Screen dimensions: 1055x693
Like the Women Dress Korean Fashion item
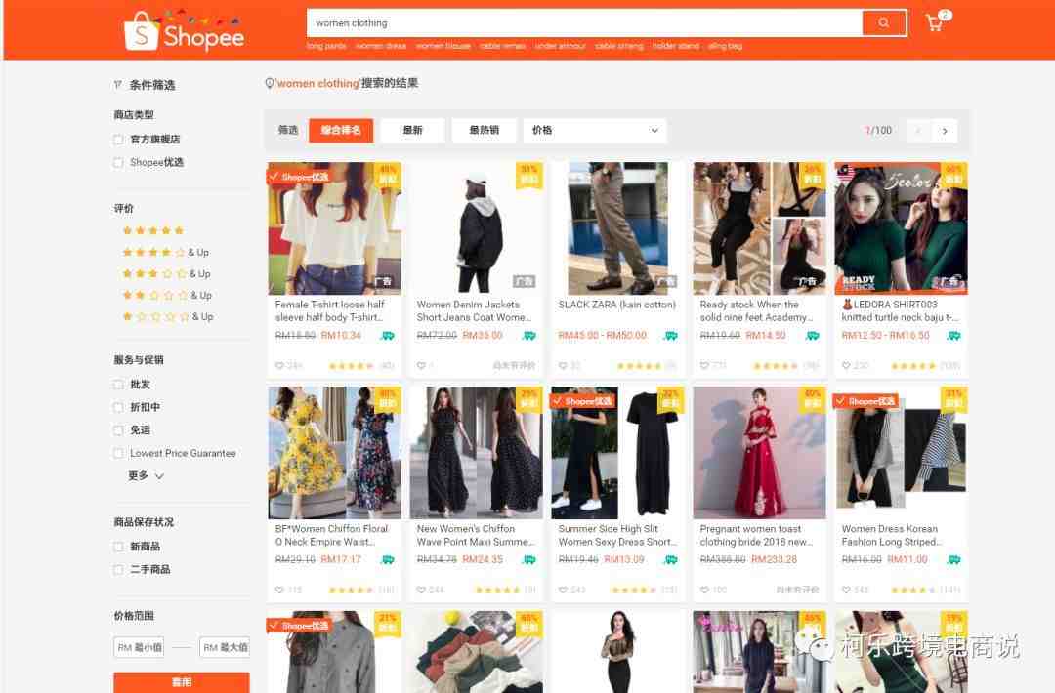[846, 591]
